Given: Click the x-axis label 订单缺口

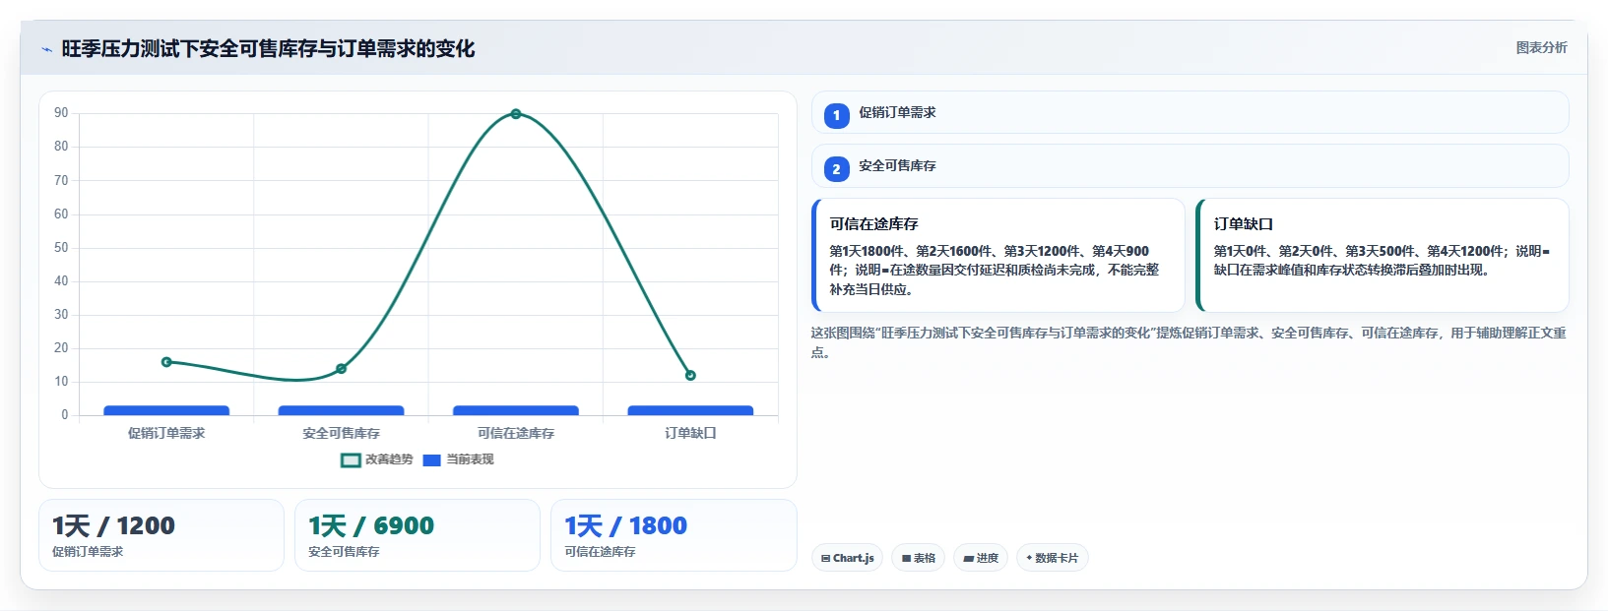Looking at the screenshot, I should 690,433.
